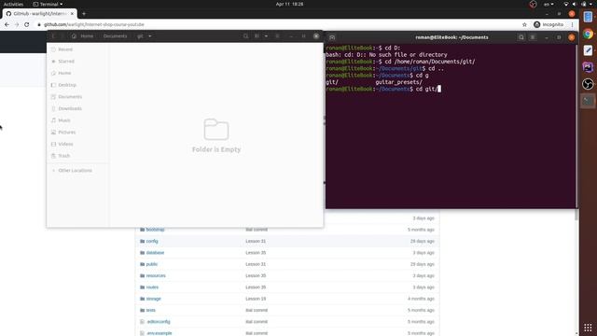The height and width of the screenshot is (336, 597).
Task: Reload the GitHub page in Chrome
Action: (27, 24)
